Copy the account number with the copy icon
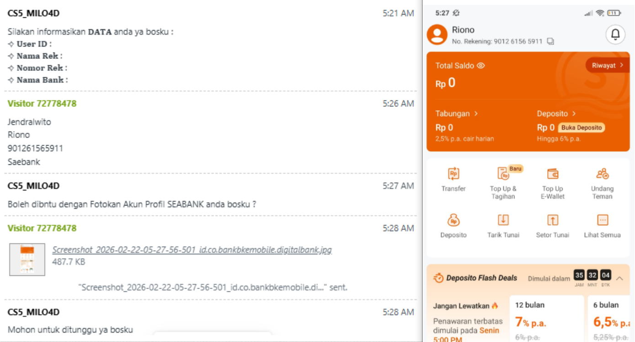 pyautogui.click(x=550, y=42)
